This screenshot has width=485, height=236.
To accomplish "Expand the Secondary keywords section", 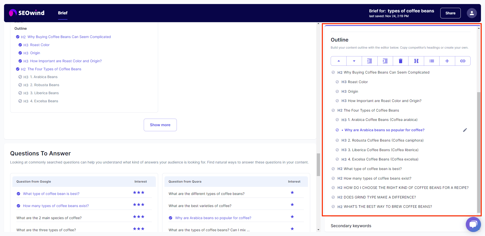I will click(x=351, y=226).
